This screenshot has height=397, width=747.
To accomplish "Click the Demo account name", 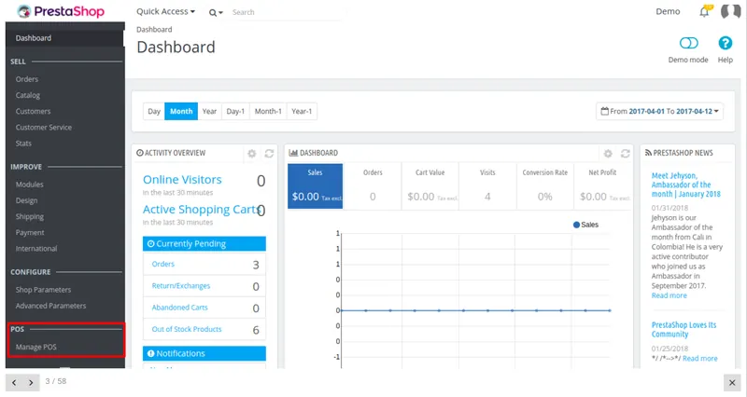I will (x=668, y=11).
